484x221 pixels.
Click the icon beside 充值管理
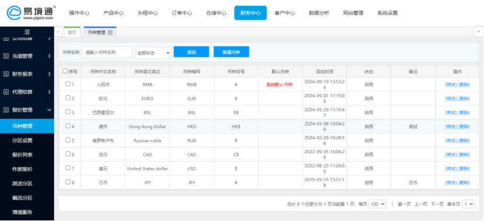6,56
